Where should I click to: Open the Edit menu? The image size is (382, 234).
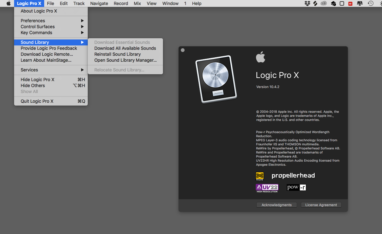[x=64, y=3]
